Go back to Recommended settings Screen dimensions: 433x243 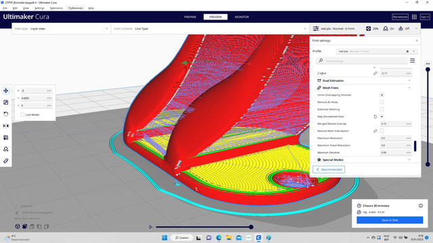[x=329, y=169]
